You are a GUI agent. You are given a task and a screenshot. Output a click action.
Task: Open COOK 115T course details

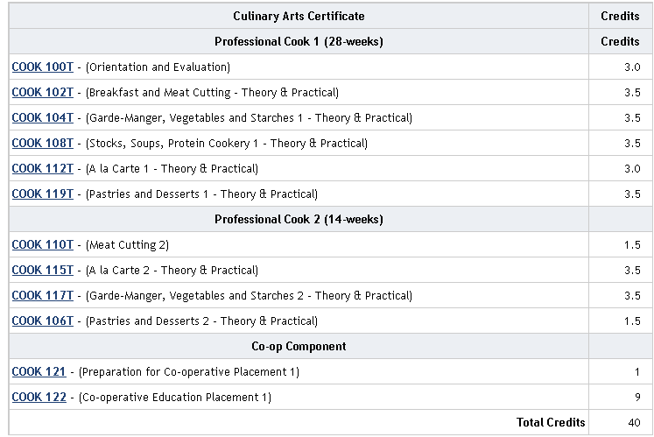click(x=42, y=271)
